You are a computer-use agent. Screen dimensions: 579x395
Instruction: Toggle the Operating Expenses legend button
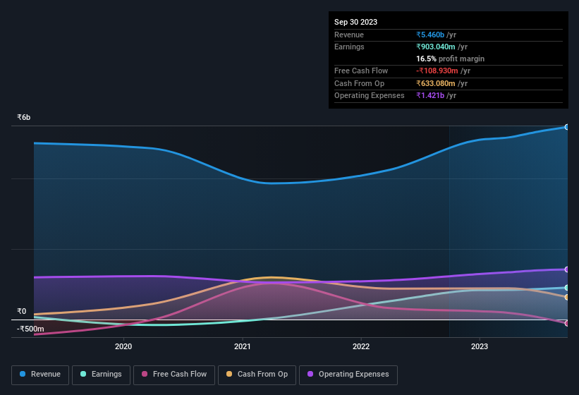tap(348, 375)
